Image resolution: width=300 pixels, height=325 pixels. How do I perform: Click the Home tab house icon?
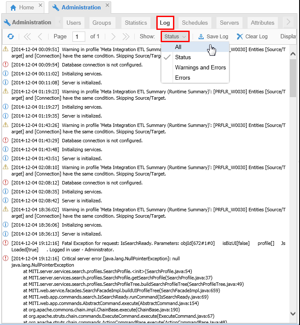click(x=13, y=8)
